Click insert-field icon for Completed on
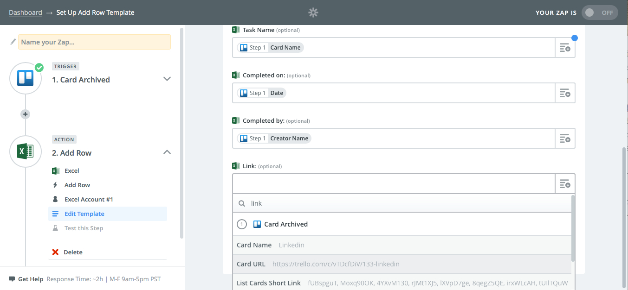Screen dimensions: 628x290 point(565,93)
